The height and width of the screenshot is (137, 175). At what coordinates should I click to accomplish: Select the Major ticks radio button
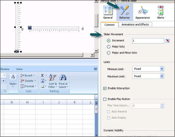109,47
